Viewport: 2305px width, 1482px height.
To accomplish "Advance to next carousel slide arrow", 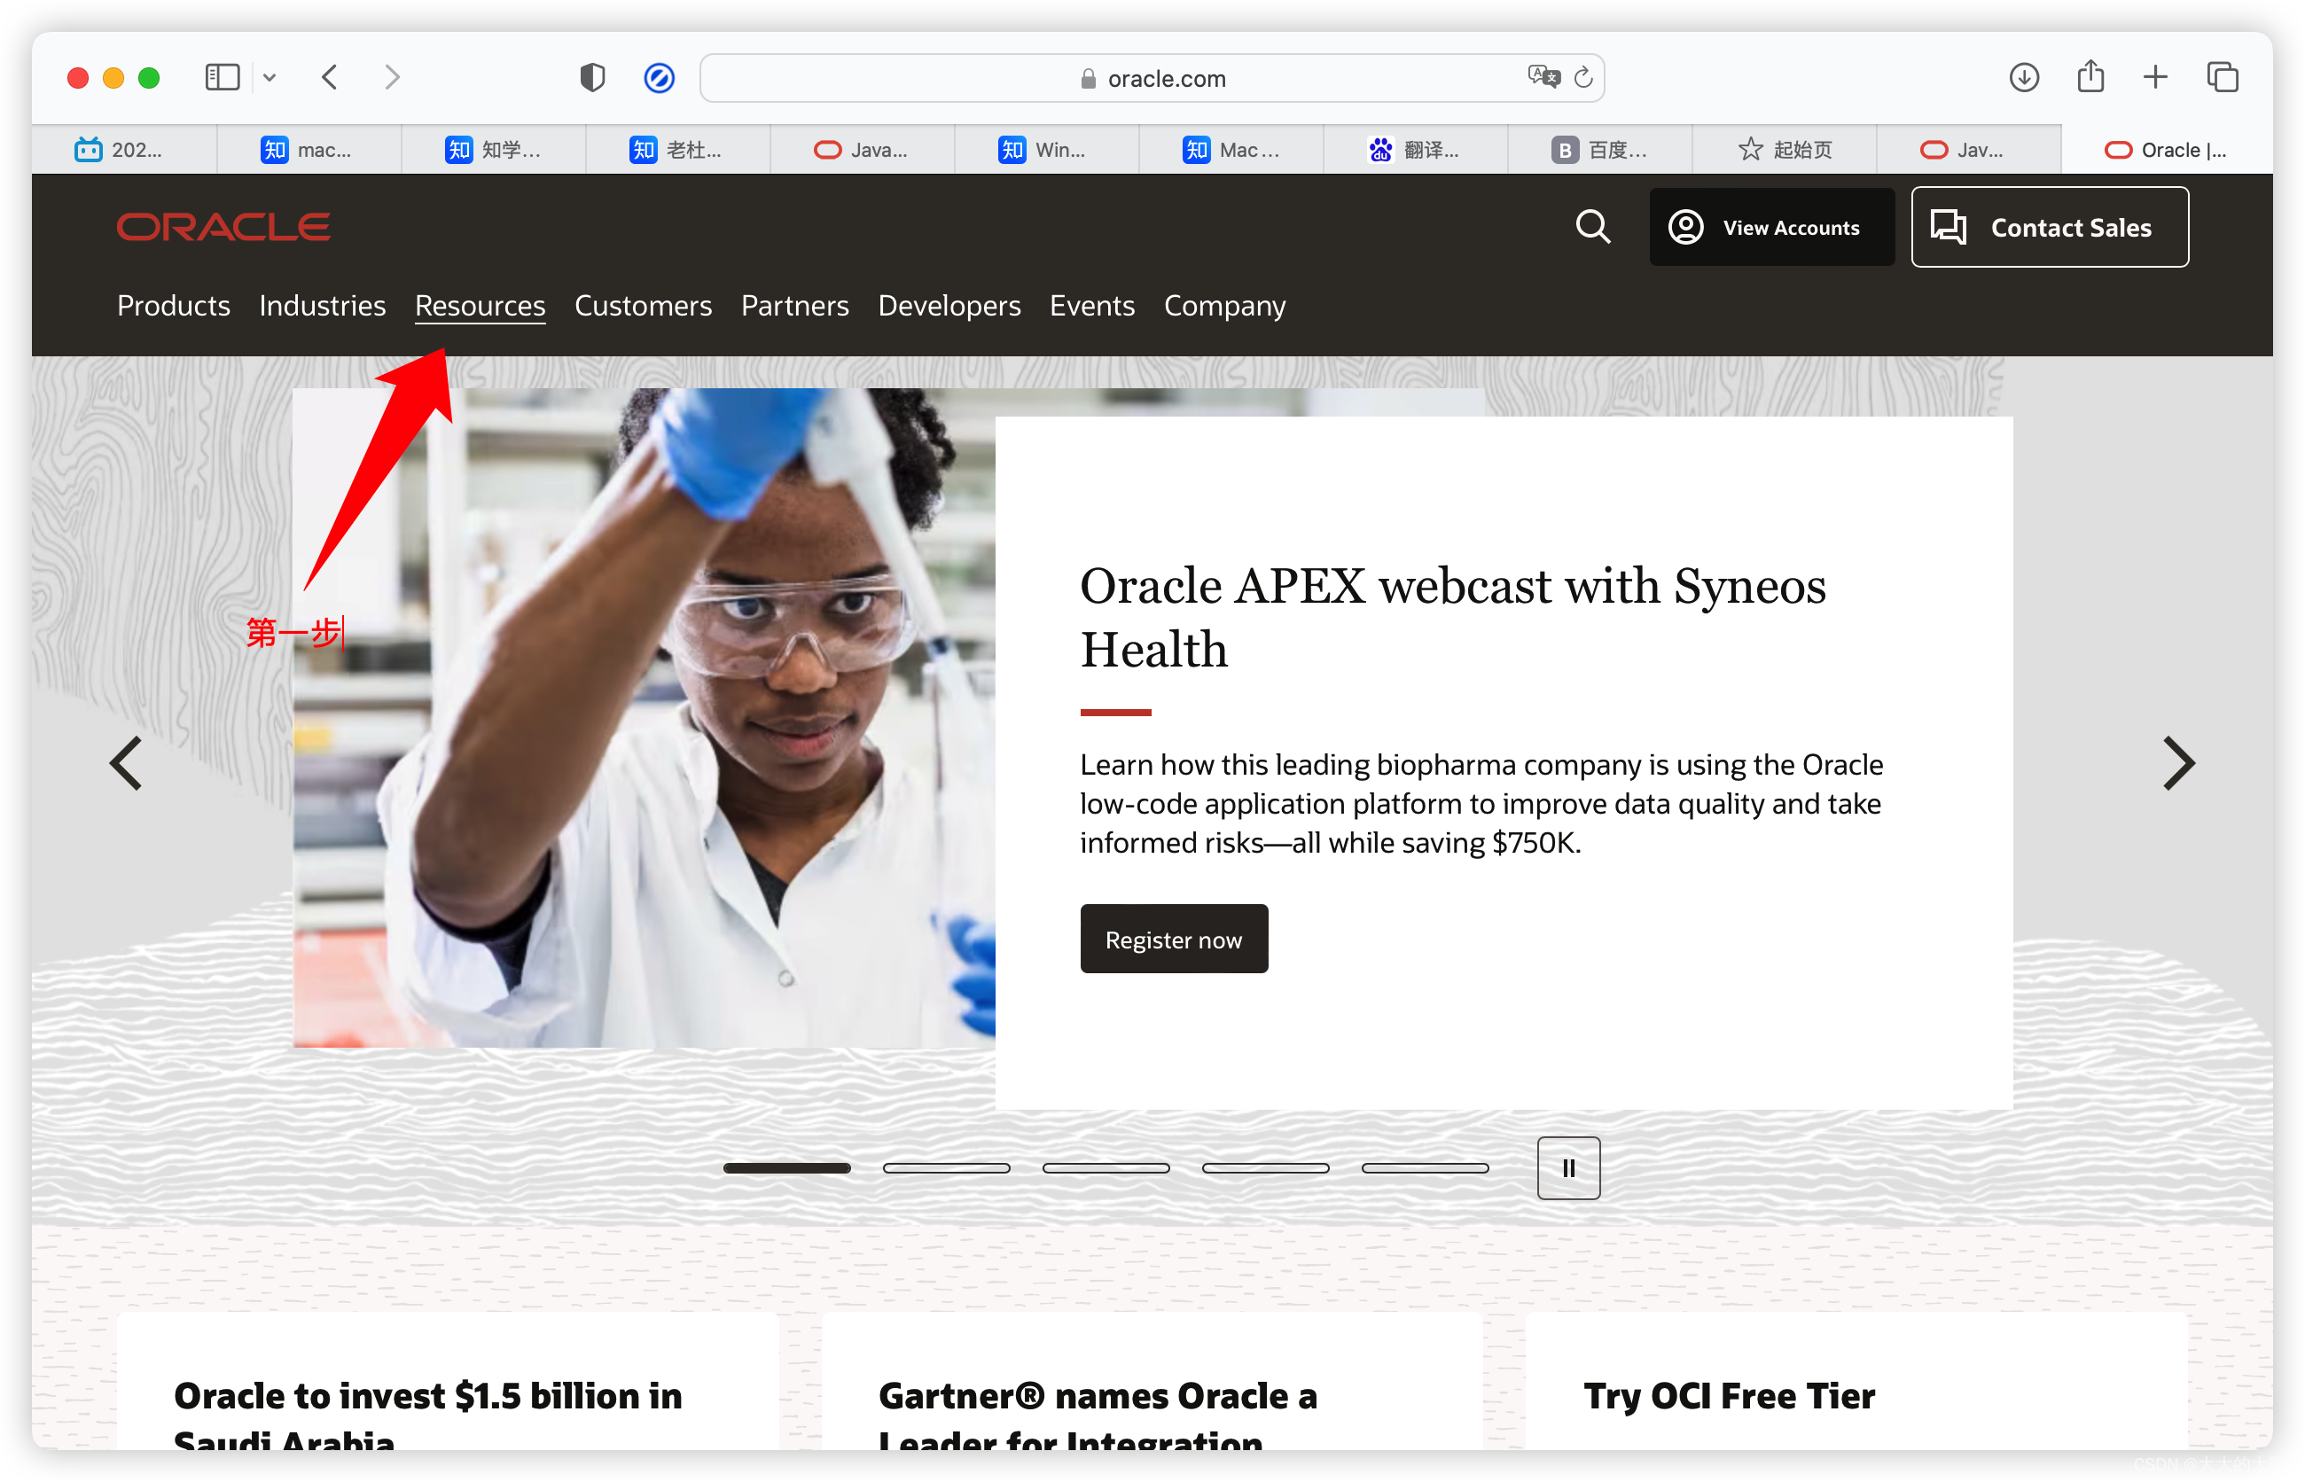I will click(2178, 764).
